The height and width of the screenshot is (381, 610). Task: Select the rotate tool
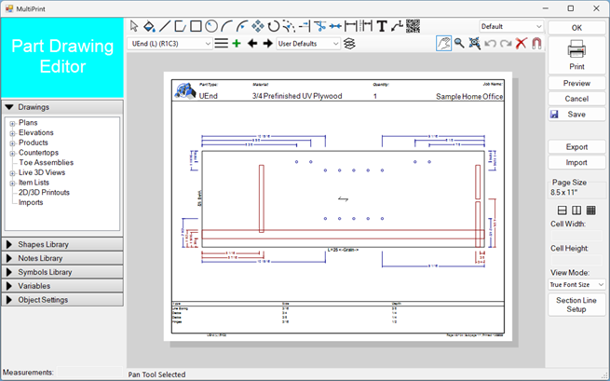274,26
